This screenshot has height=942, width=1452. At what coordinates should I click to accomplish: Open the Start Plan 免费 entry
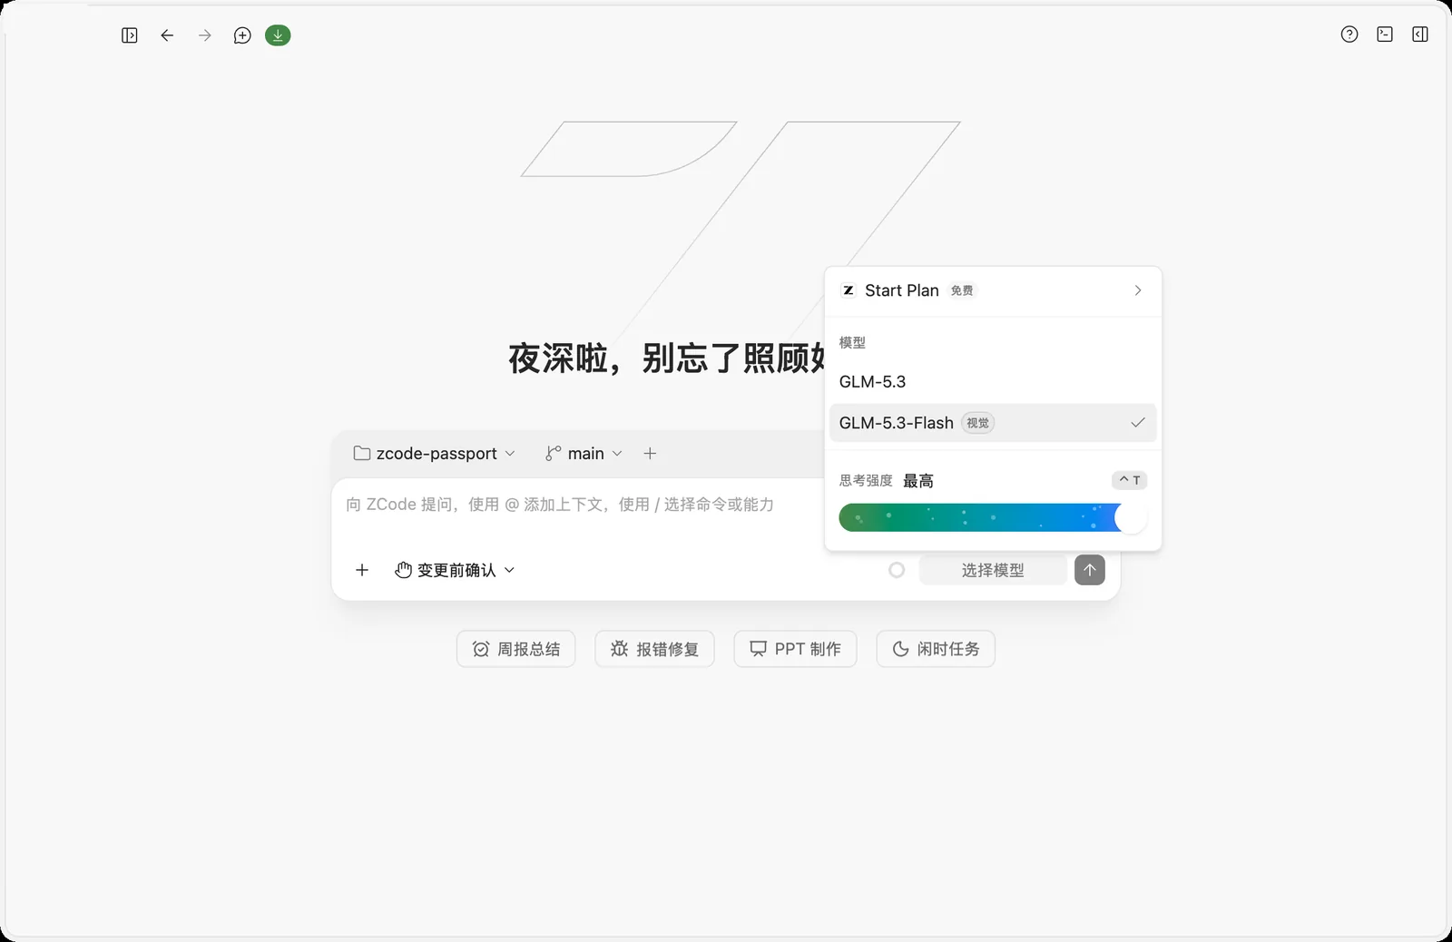993,290
